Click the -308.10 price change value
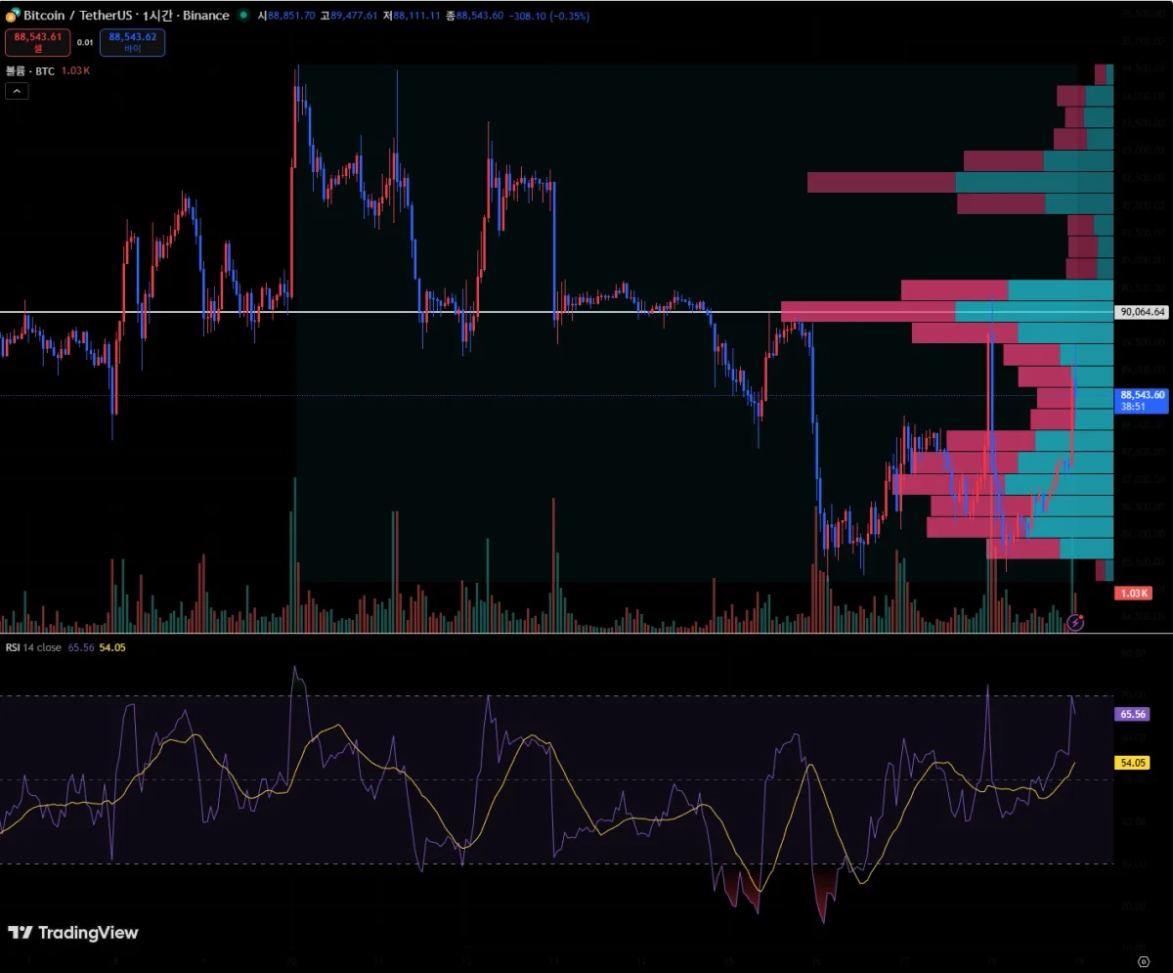 [528, 16]
